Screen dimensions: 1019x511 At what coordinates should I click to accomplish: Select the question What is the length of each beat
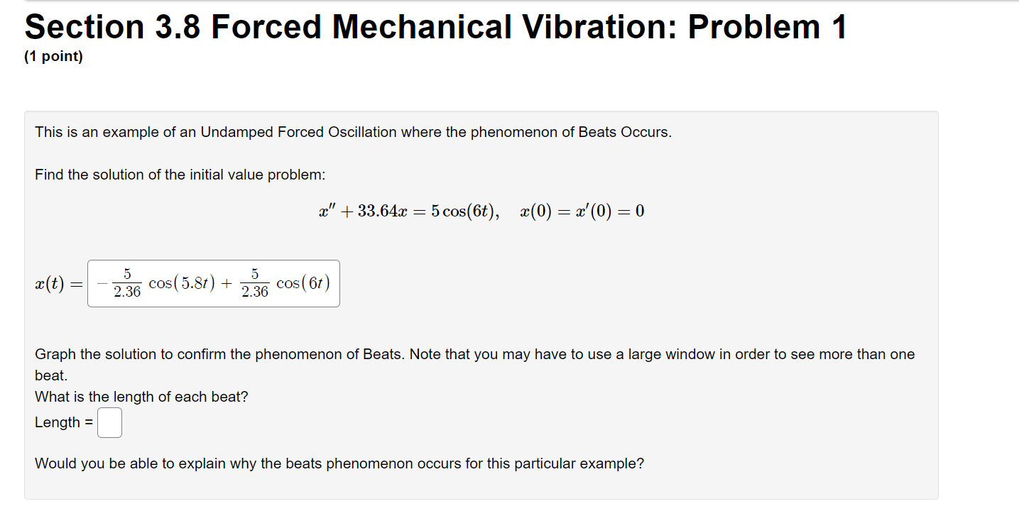(x=142, y=397)
